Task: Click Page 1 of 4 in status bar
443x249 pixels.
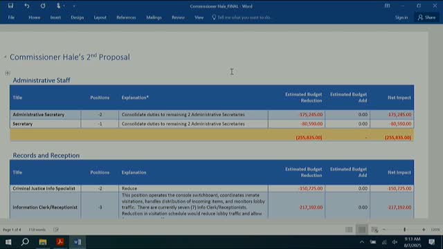Action: (x=12, y=230)
